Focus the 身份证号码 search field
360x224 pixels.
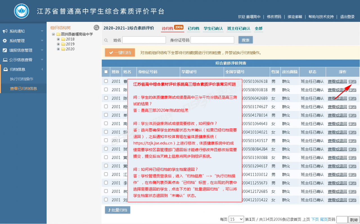click(212, 40)
